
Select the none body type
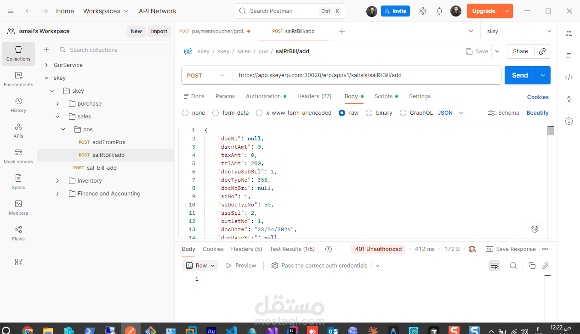pyautogui.click(x=185, y=113)
